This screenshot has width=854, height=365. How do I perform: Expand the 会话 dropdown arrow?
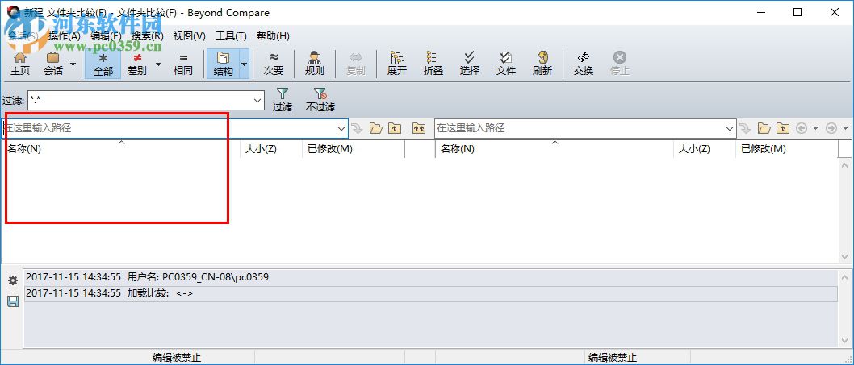point(73,64)
